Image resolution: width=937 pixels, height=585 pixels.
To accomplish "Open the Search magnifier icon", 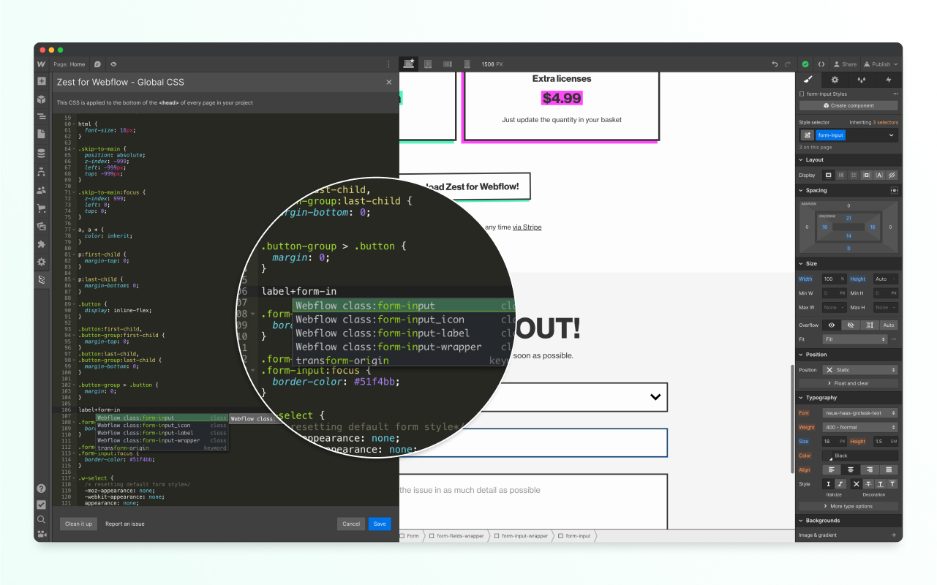I will (42, 519).
